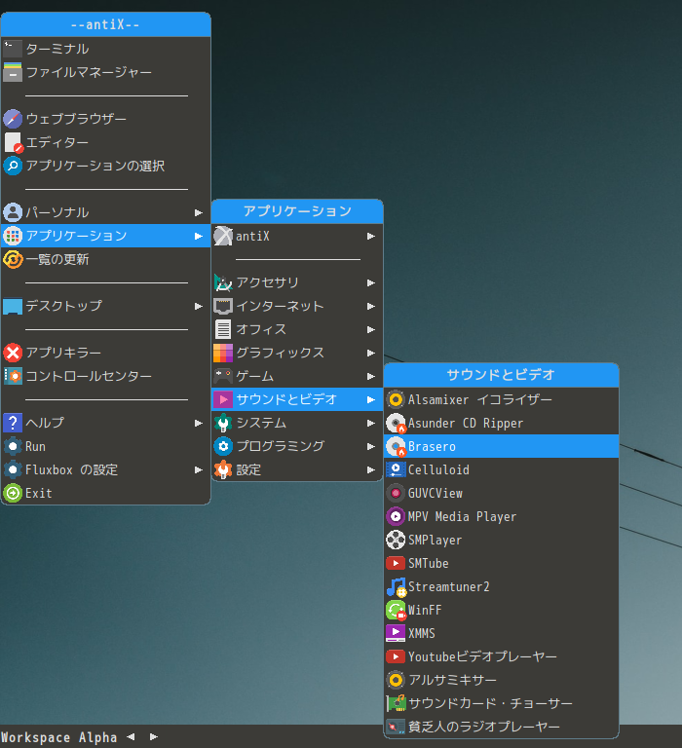
Task: Click the Fluxbox の設定 label text
Action: tap(71, 469)
